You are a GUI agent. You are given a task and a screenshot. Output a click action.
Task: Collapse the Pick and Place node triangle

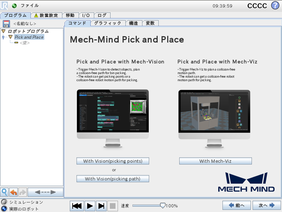[x=10, y=37]
